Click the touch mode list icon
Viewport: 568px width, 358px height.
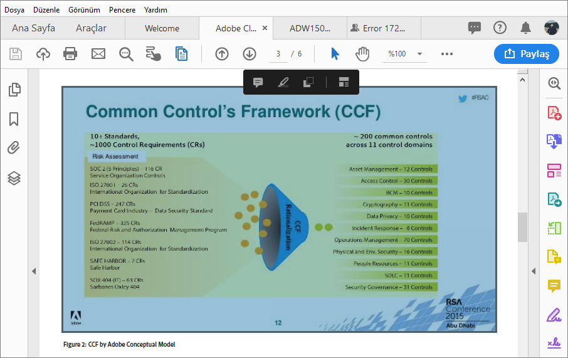click(x=153, y=54)
